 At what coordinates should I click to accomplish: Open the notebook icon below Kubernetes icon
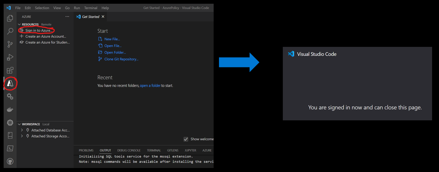click(x=10, y=135)
